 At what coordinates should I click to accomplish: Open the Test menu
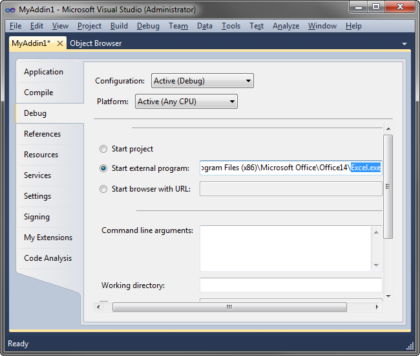257,26
